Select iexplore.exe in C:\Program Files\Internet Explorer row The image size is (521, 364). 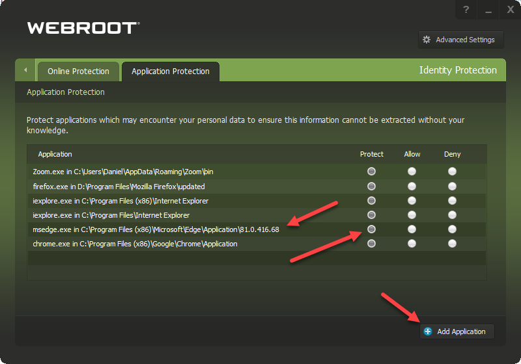pos(111,215)
